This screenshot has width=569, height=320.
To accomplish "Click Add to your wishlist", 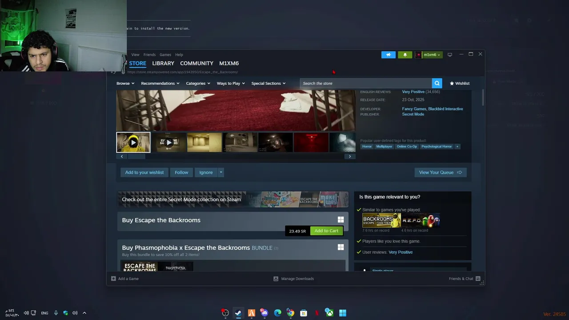I will [x=144, y=172].
